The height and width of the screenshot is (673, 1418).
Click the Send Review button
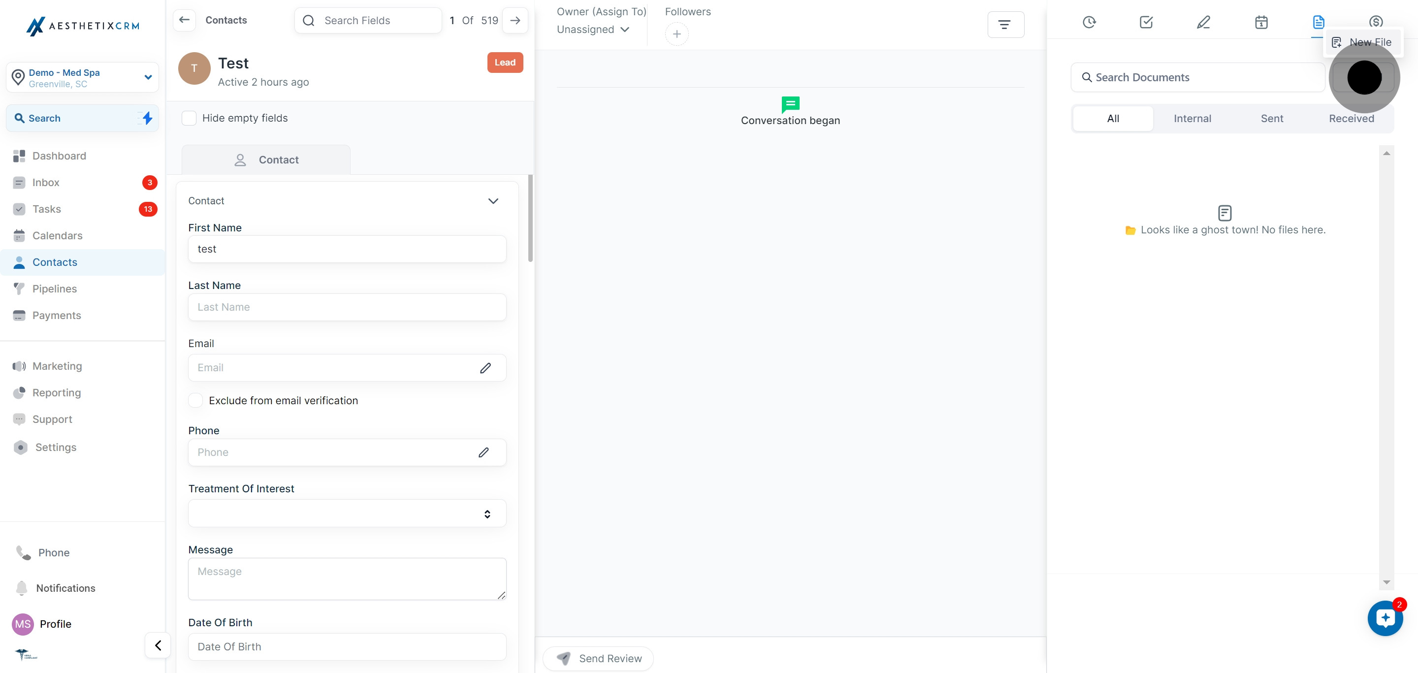[598, 659]
